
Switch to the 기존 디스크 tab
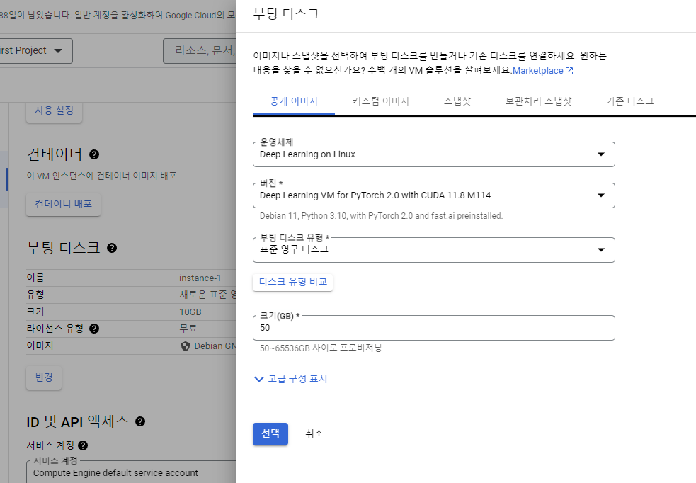point(630,101)
